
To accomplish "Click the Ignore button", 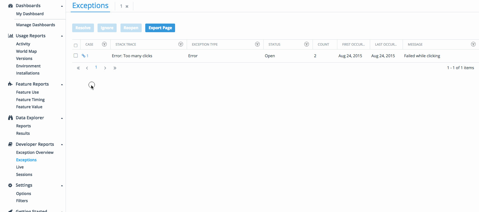I will tap(107, 28).
